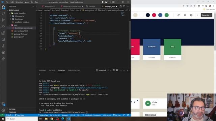This screenshot has width=216, height=121.
Task: Open the editor More Actions menu
Action: click(x=128, y=6)
